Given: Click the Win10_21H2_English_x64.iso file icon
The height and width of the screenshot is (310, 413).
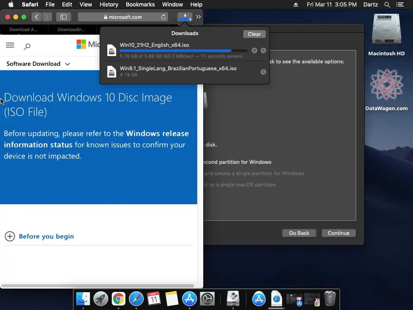Looking at the screenshot, I should 112,50.
